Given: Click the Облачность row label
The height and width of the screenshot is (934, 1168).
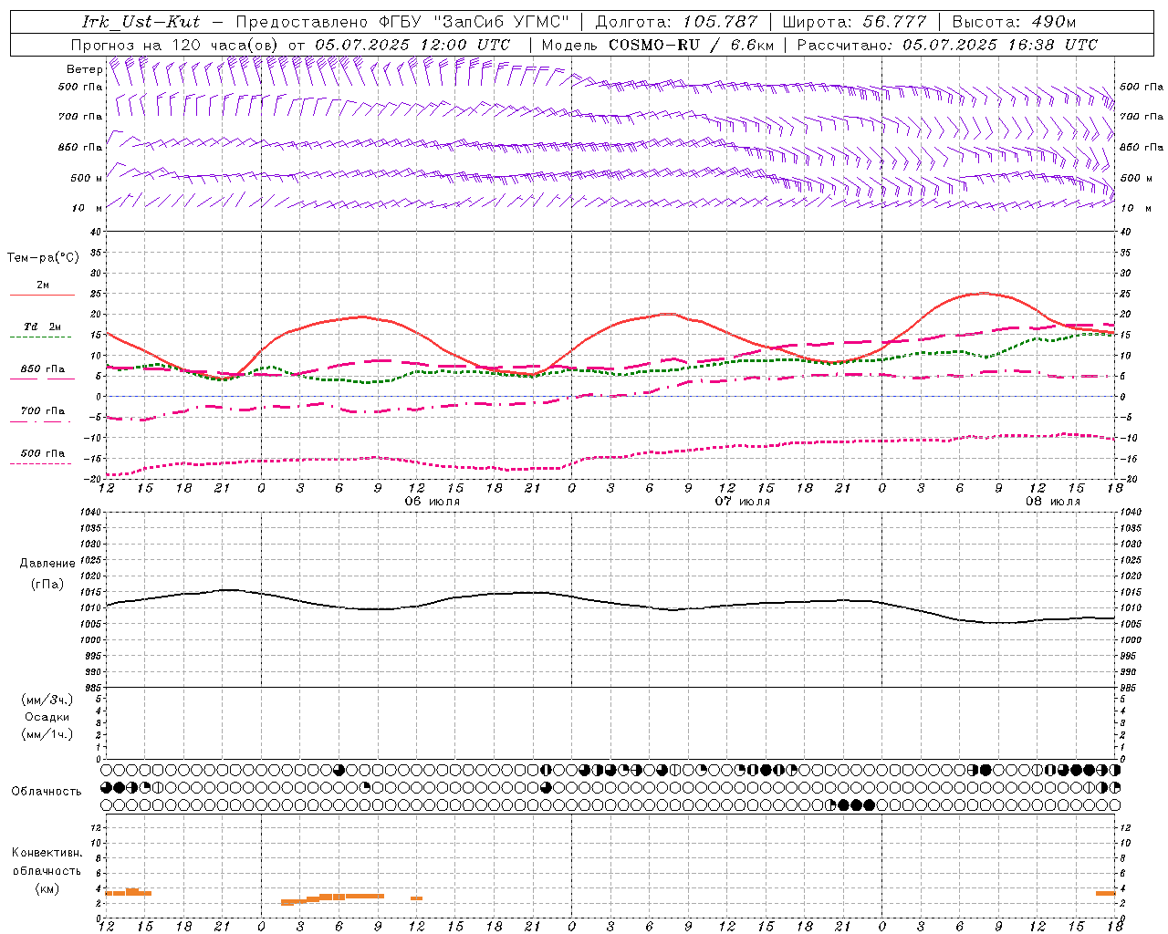Looking at the screenshot, I should [x=46, y=792].
